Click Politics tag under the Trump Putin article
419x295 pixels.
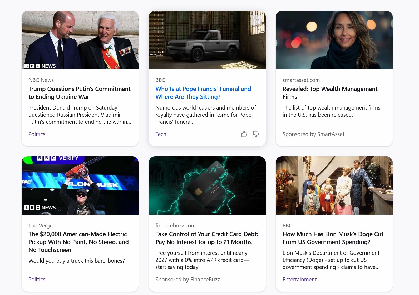pyautogui.click(x=37, y=134)
